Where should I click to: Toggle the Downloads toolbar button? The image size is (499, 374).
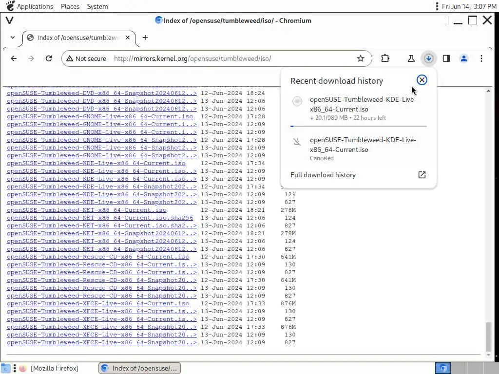click(429, 58)
